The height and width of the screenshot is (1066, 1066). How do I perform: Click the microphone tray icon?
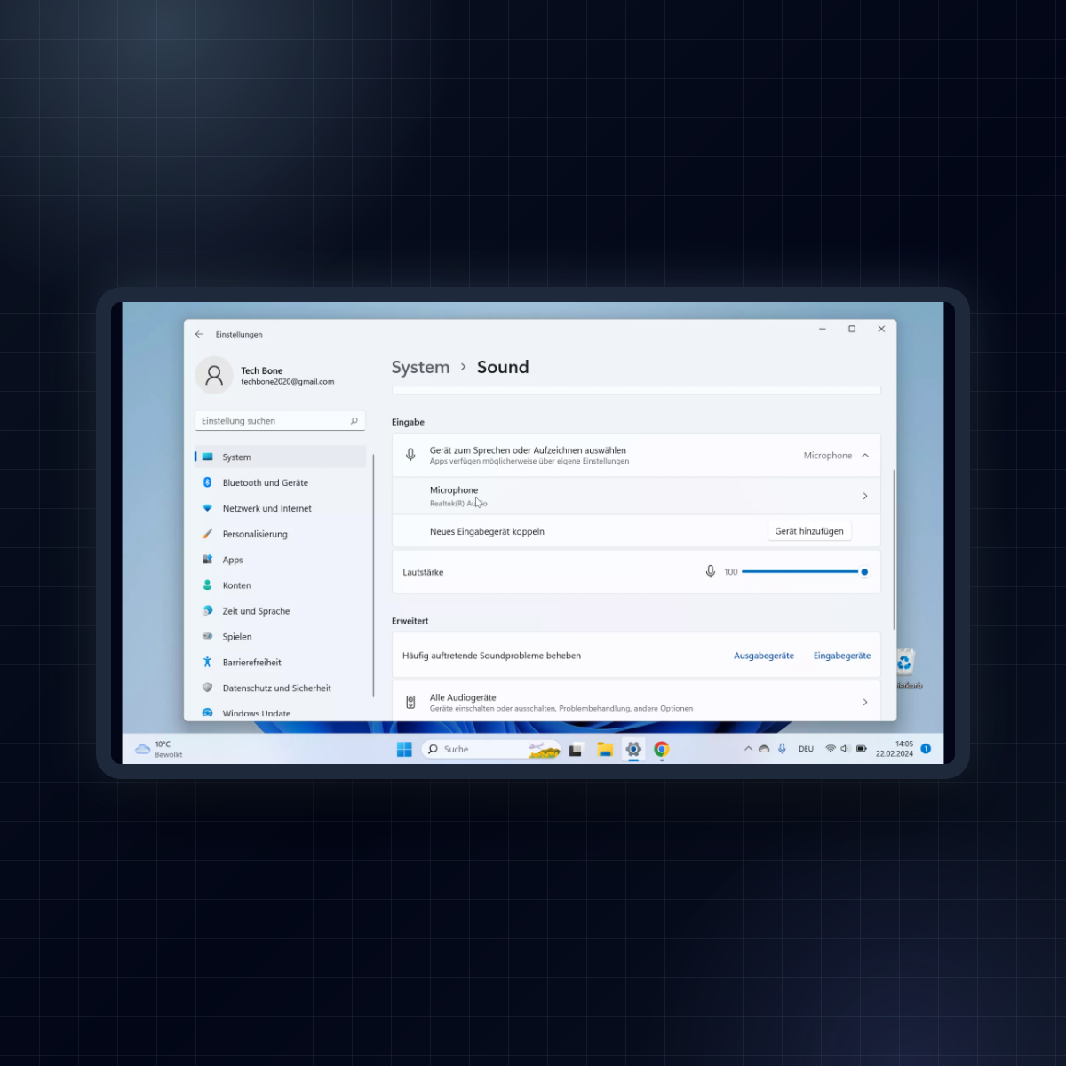782,749
